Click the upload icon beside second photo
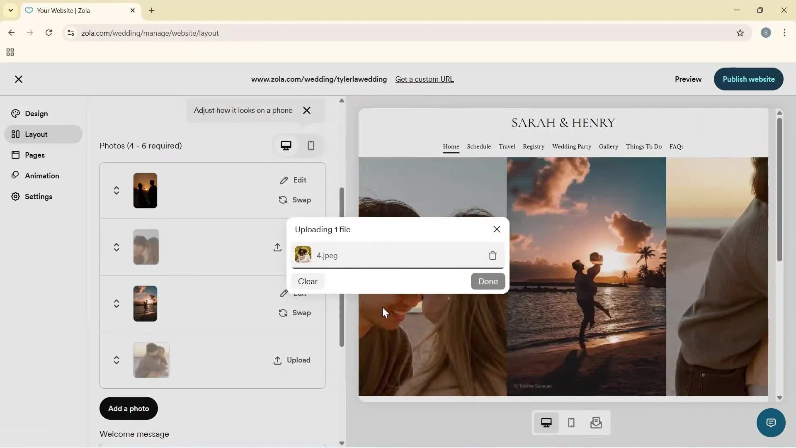Image resolution: width=796 pixels, height=448 pixels. [x=277, y=247]
